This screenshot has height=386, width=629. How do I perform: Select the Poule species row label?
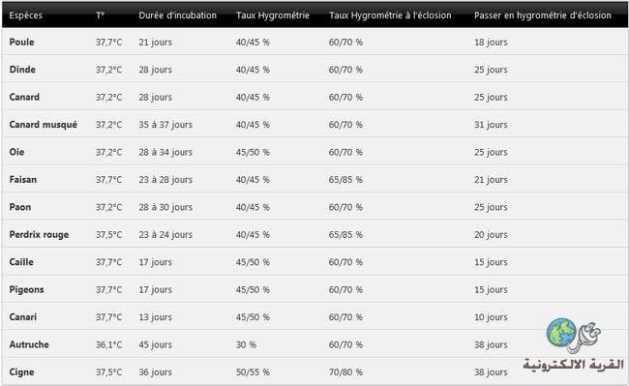[x=21, y=43]
